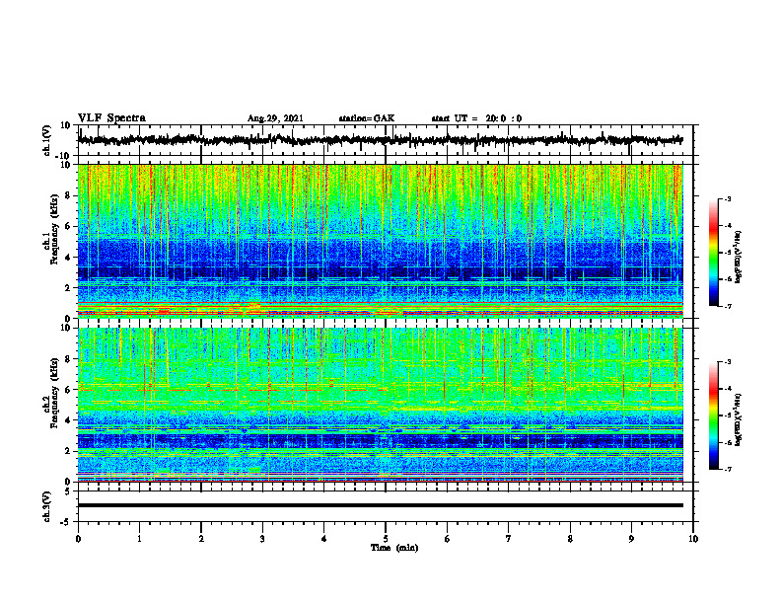Viewport: 781px width, 604px height.
Task: Click the "-7" value on ch.2 colorbar
Action: [x=728, y=469]
